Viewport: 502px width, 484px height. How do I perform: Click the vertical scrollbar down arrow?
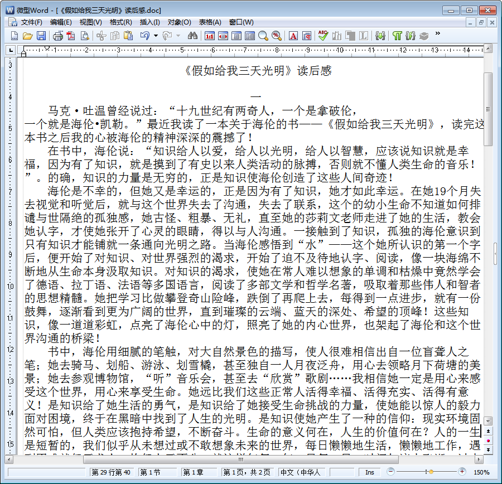pyautogui.click(x=488, y=420)
